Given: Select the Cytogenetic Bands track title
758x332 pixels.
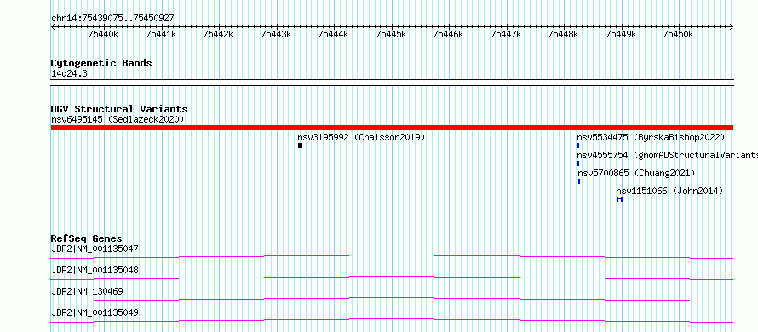Looking at the screenshot, I should (101, 63).
